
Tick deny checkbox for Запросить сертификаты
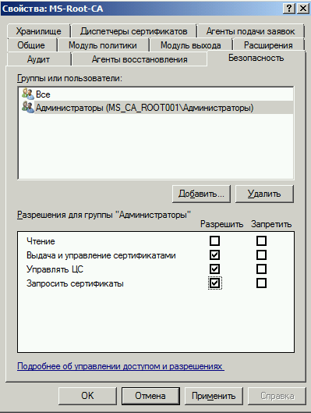(261, 283)
